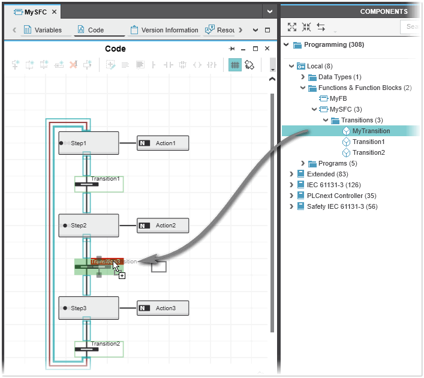The image size is (424, 378).
Task: Click the Collapse All icon in Components
Action: coord(306,27)
